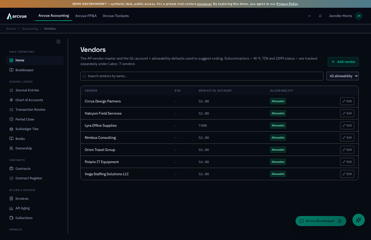Go to Transaction Review
The height and width of the screenshot is (240, 371).
tap(35, 110)
